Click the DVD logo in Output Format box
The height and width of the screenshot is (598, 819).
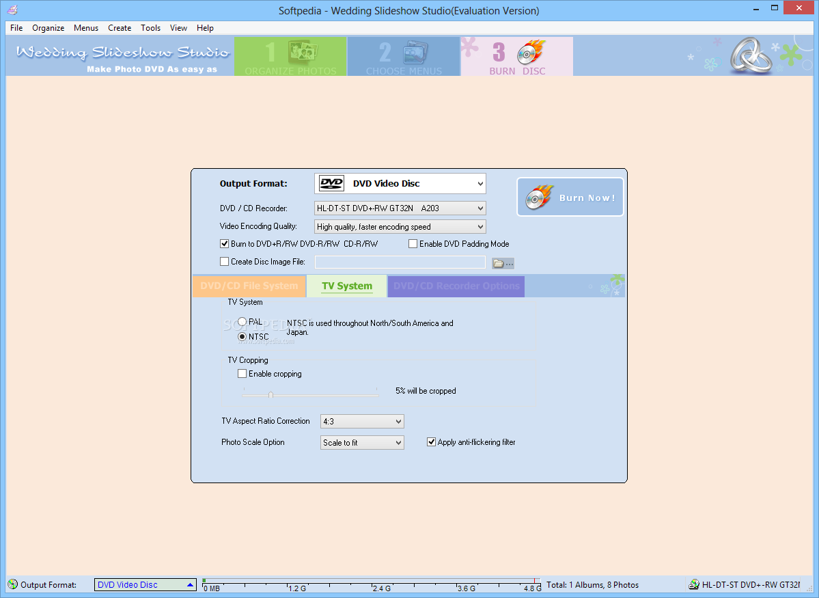click(332, 183)
